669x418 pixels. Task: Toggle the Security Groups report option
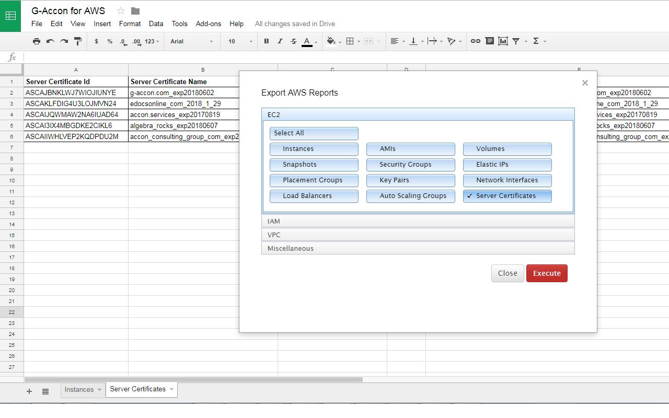point(411,165)
